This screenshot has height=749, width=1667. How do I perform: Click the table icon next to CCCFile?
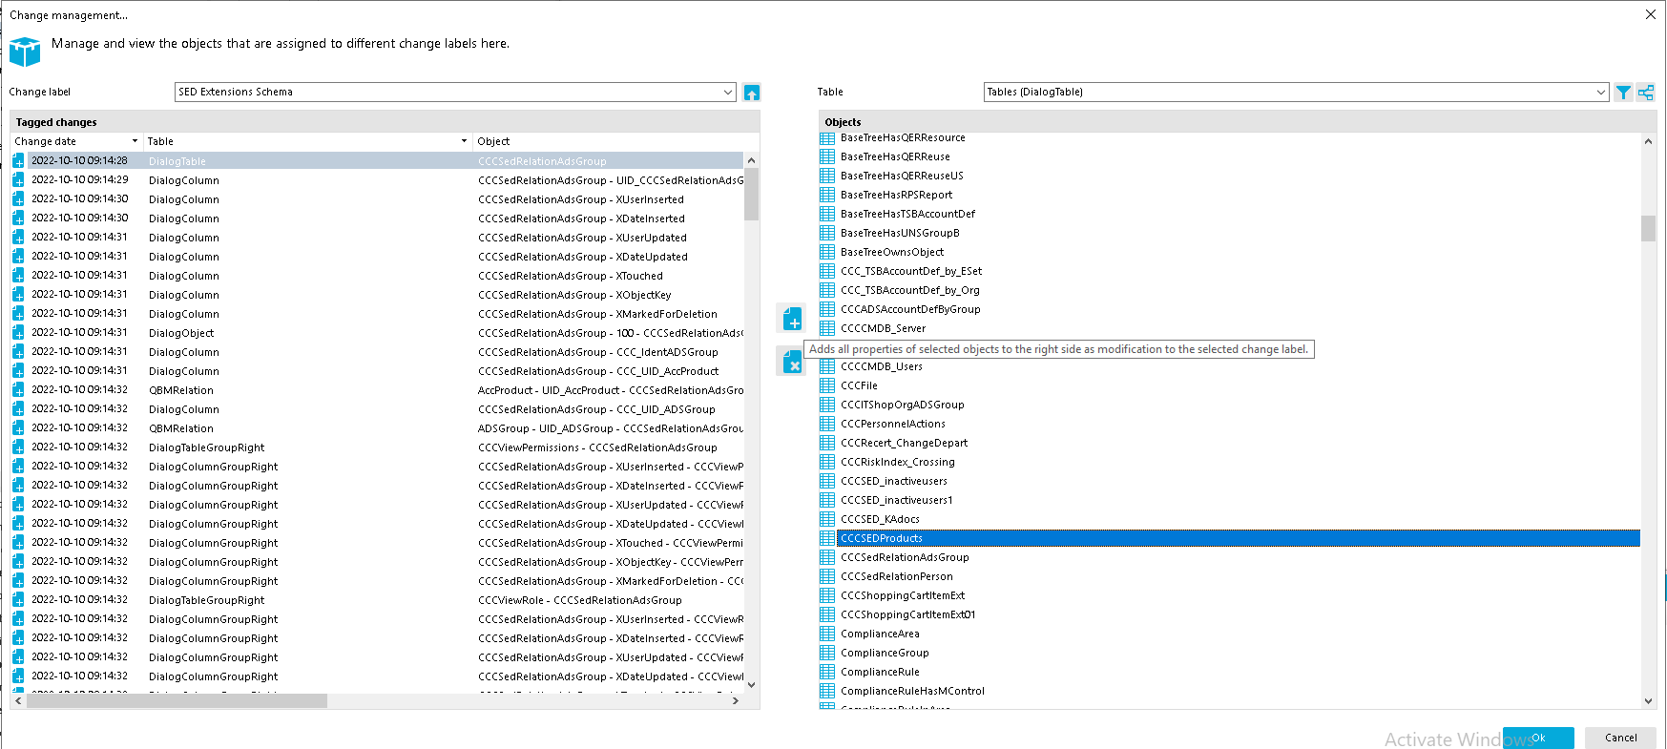827,385
